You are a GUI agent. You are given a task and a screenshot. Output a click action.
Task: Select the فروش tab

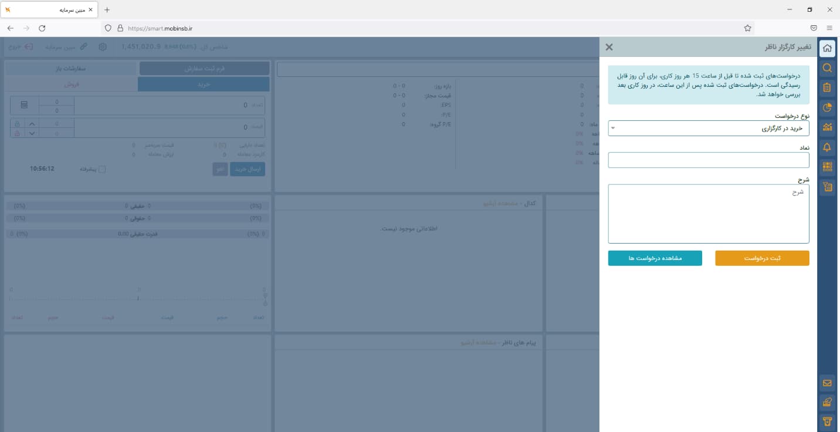point(70,85)
